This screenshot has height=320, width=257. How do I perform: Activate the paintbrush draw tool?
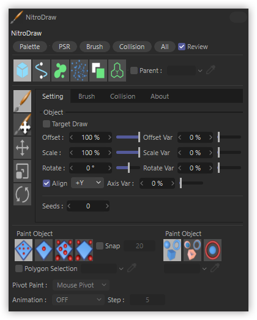point(22,101)
